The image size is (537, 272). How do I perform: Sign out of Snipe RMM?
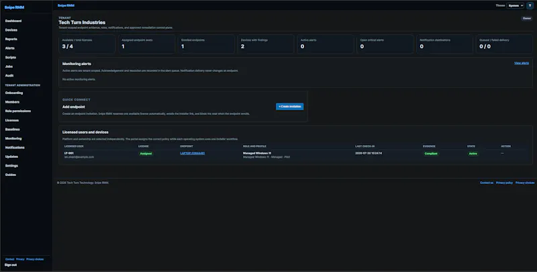11,265
